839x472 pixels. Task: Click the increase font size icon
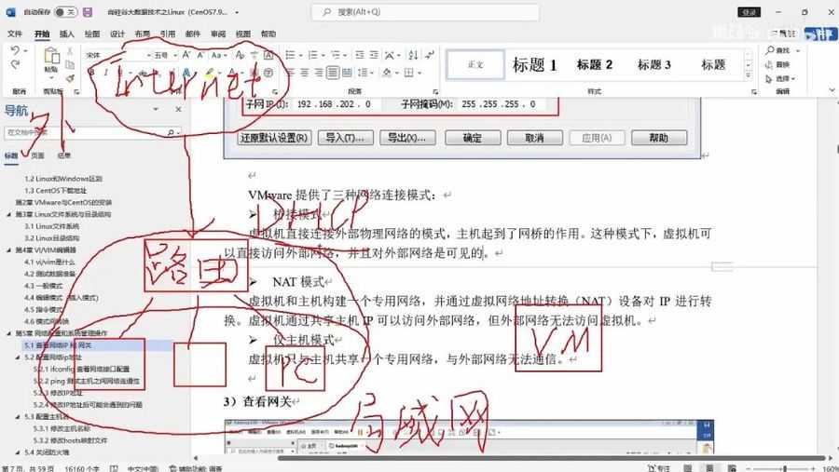186,55
